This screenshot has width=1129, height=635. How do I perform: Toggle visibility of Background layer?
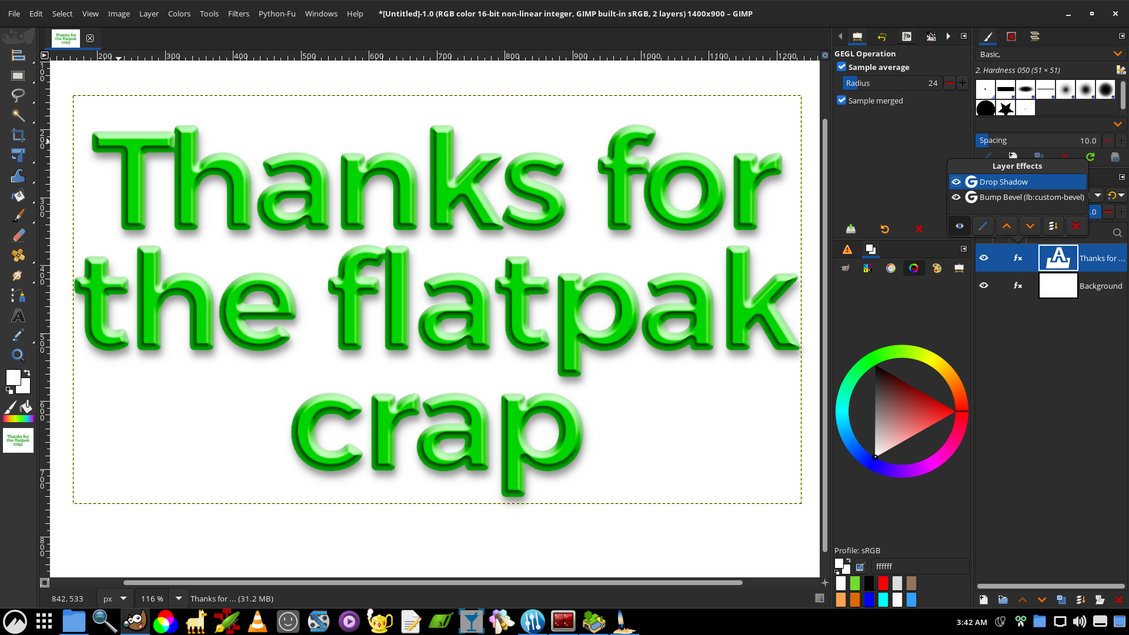(x=984, y=286)
